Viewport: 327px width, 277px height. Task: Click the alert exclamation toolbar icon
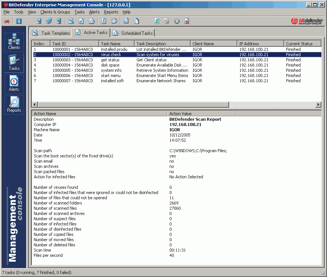(x=104, y=21)
